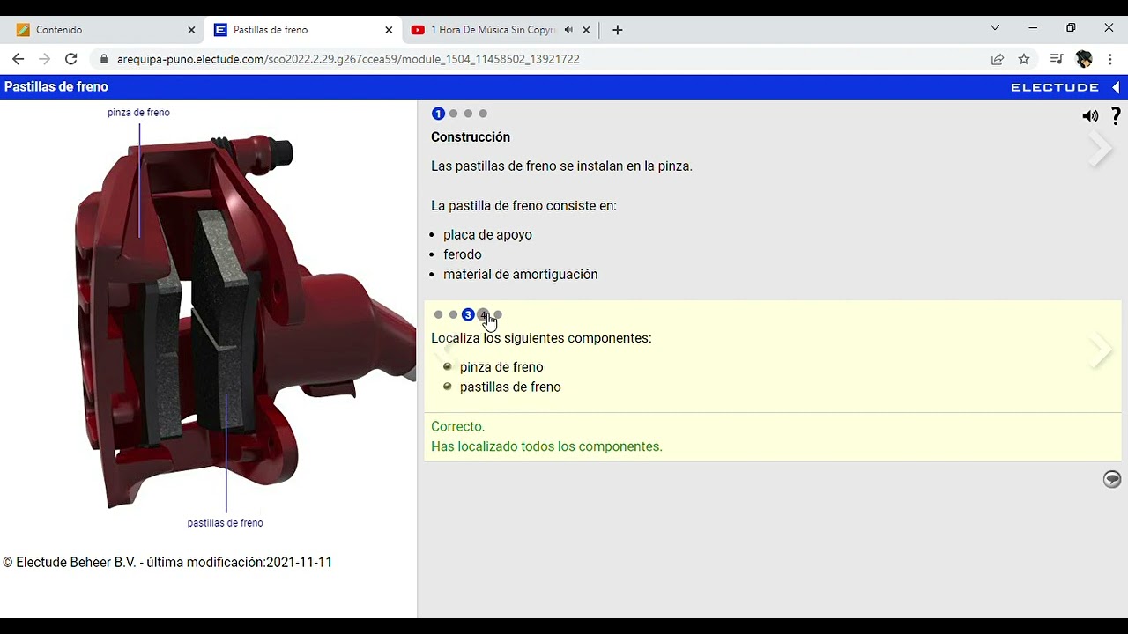Jump to fourth dot above Construcción
The height and width of the screenshot is (634, 1128).
483,114
